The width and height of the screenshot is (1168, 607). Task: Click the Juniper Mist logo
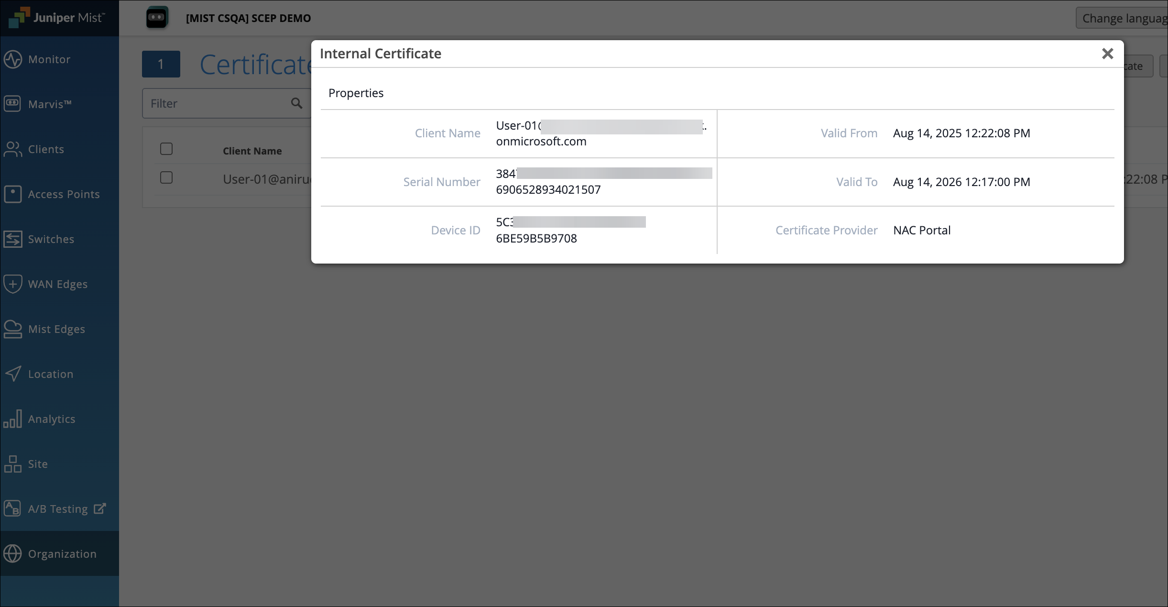[x=57, y=18]
